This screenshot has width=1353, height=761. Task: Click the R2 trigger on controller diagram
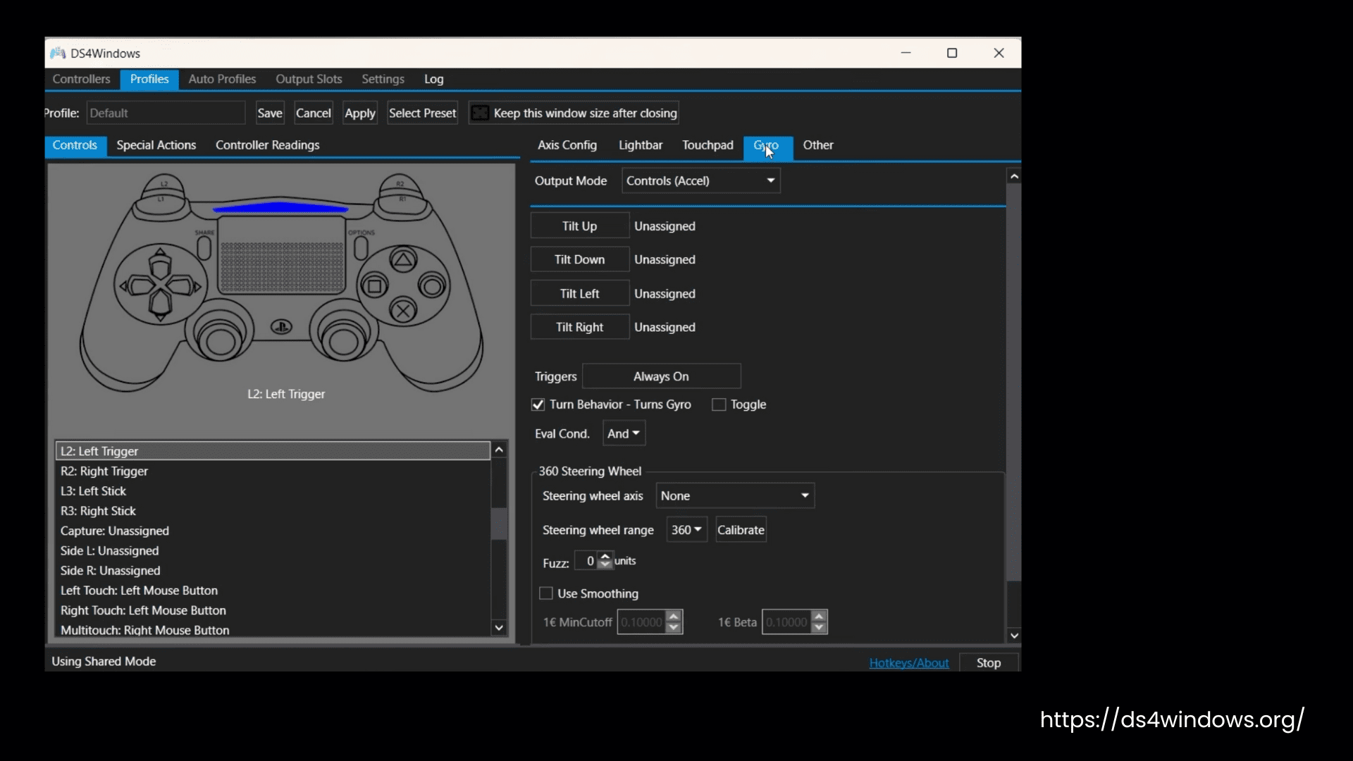click(400, 185)
